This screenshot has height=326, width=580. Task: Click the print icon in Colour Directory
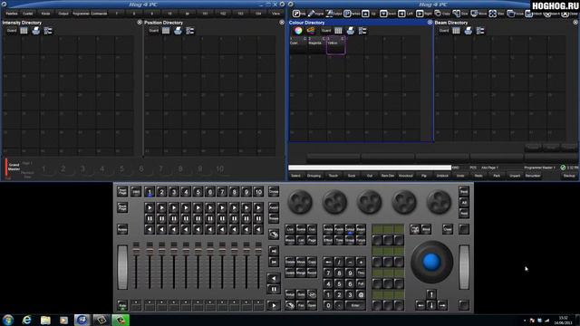point(351,31)
